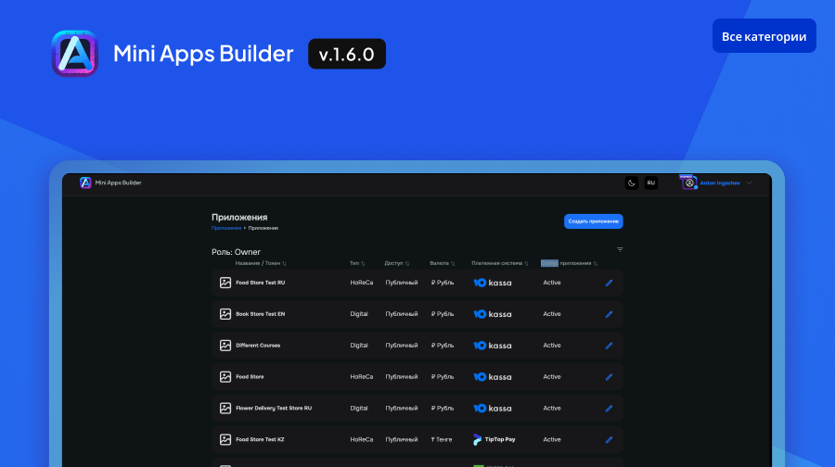Edit Different Courses with pencil icon

(609, 346)
